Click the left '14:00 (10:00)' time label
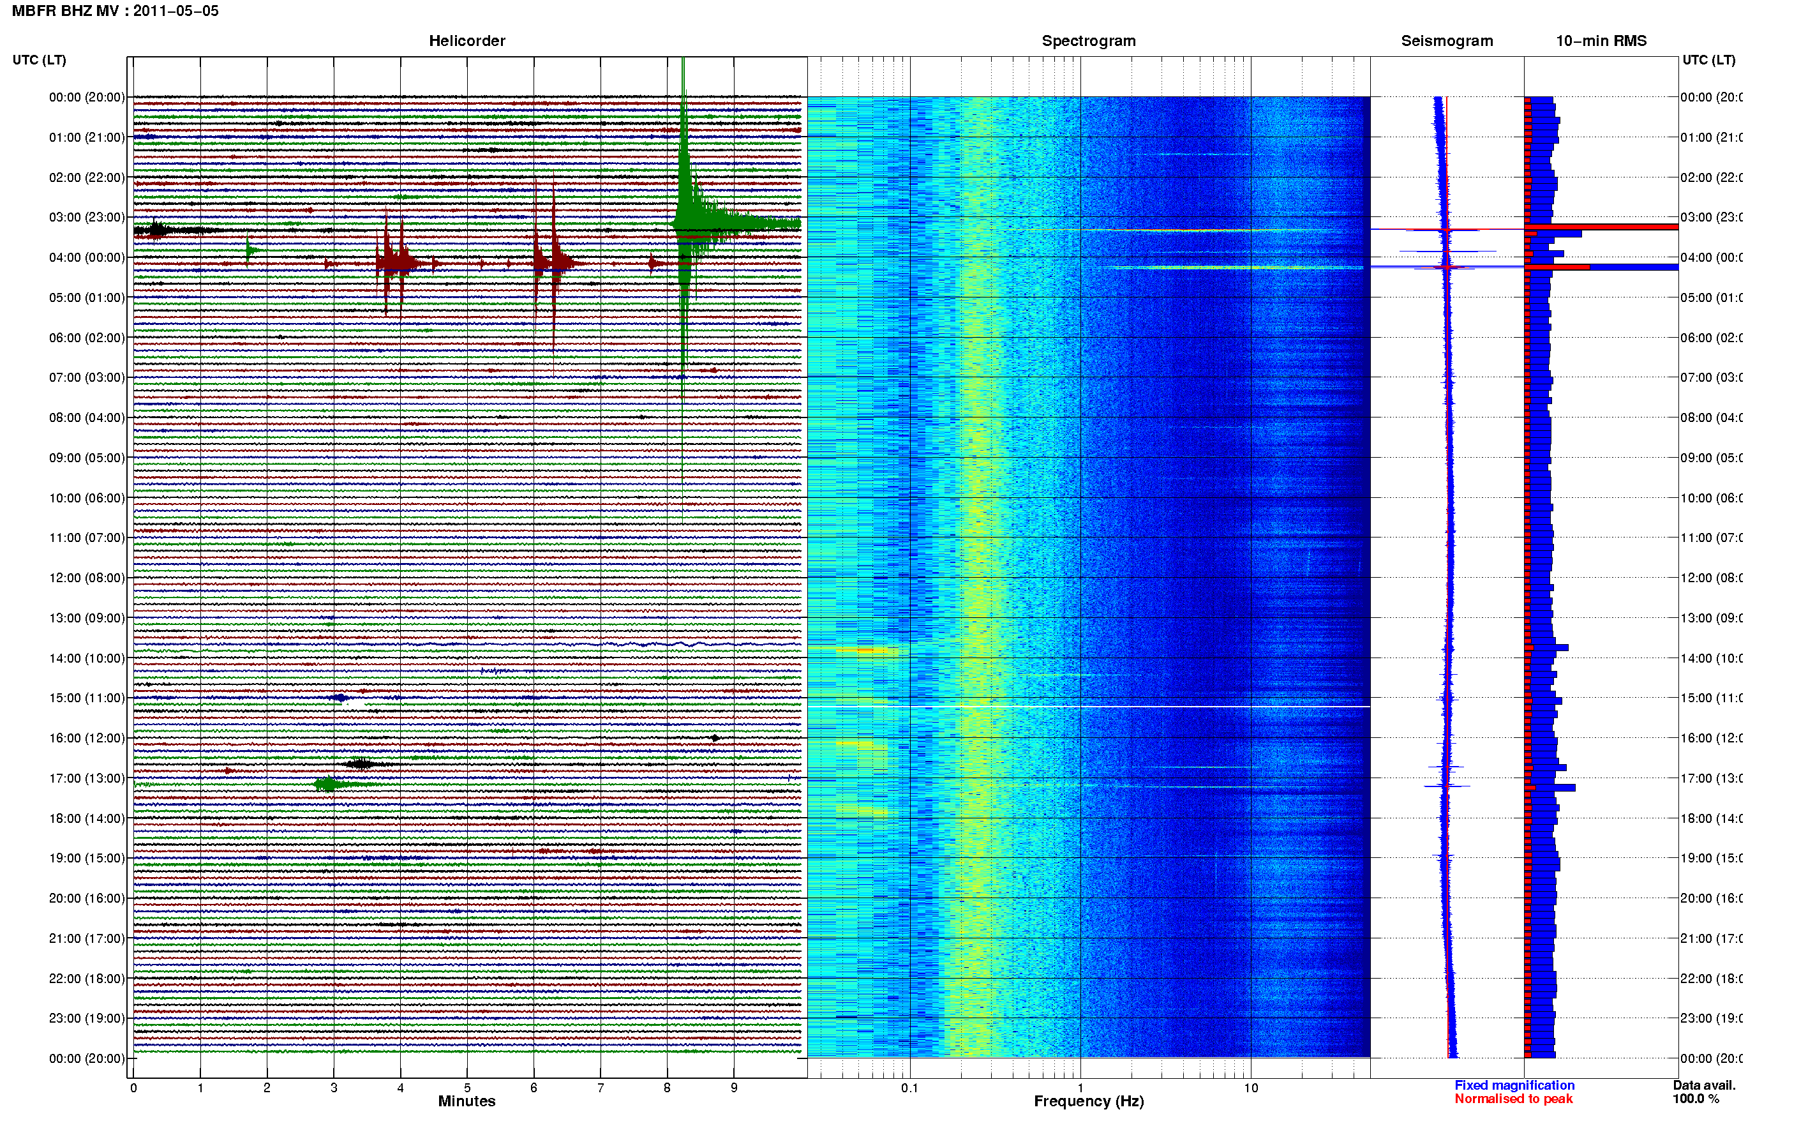Image resolution: width=1815 pixels, height=1135 pixels. pyautogui.click(x=87, y=658)
